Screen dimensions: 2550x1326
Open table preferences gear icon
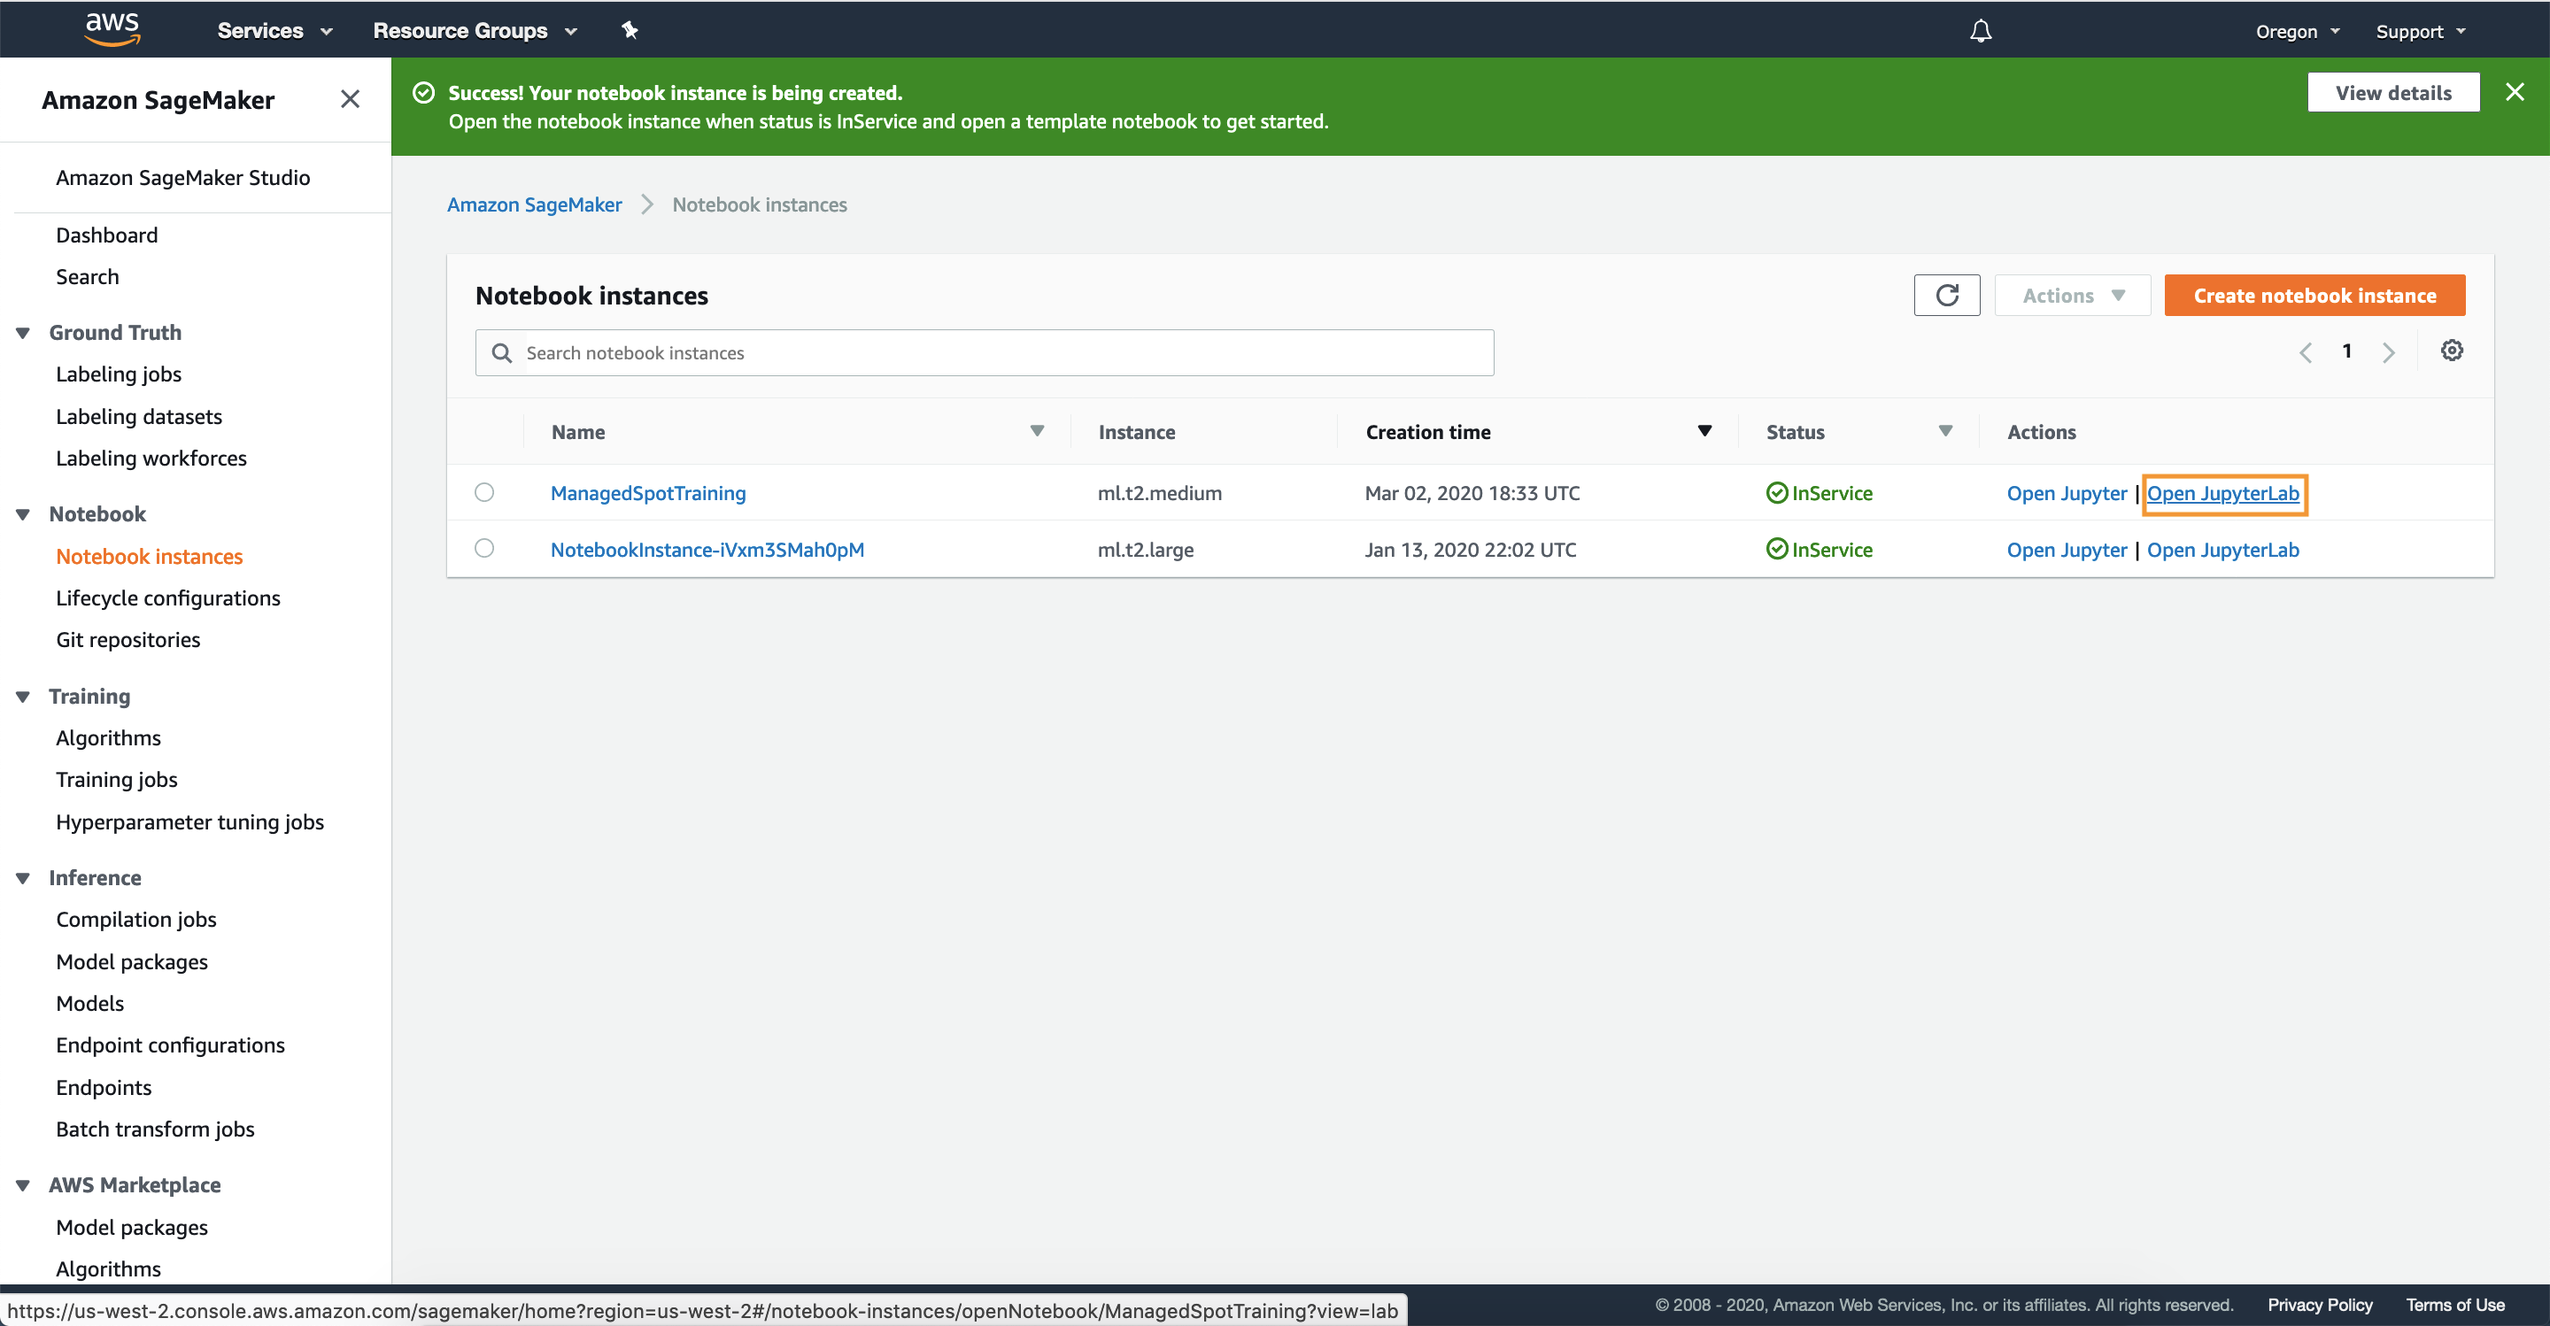2451,351
